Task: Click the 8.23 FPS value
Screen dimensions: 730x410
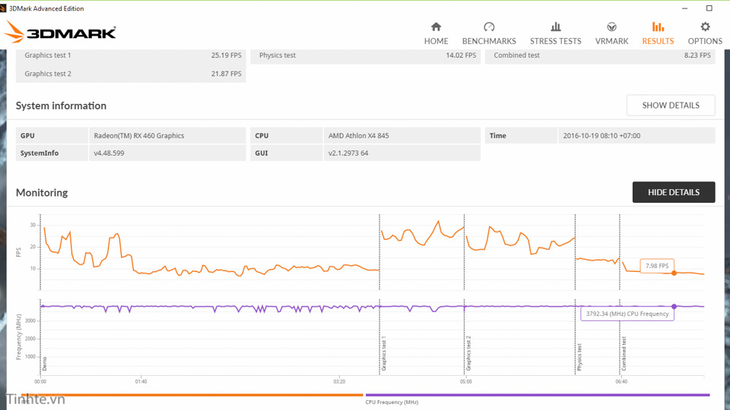Action: (x=697, y=55)
